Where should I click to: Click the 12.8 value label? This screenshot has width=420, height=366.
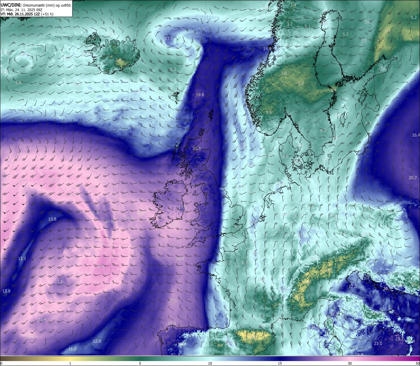pyautogui.click(x=97, y=341)
